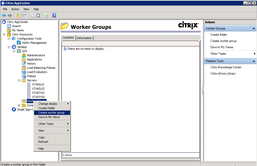The height and width of the screenshot is (166, 257).
Task: Collapse the XenApp tree node
Action: [x=9, y=47]
